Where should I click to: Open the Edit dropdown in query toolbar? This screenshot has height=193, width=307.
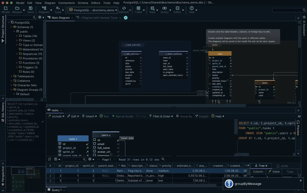[x=73, y=116]
